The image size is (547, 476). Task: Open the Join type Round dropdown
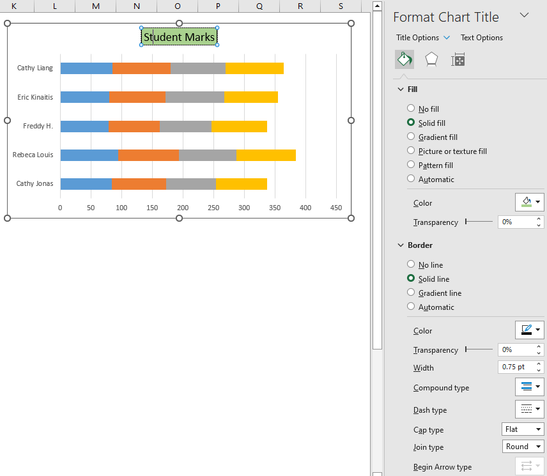[x=523, y=447]
